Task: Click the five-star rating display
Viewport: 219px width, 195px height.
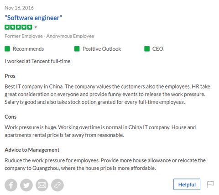Action: point(18,27)
